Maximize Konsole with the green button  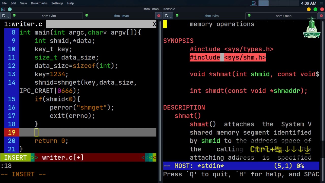pos(315,9)
